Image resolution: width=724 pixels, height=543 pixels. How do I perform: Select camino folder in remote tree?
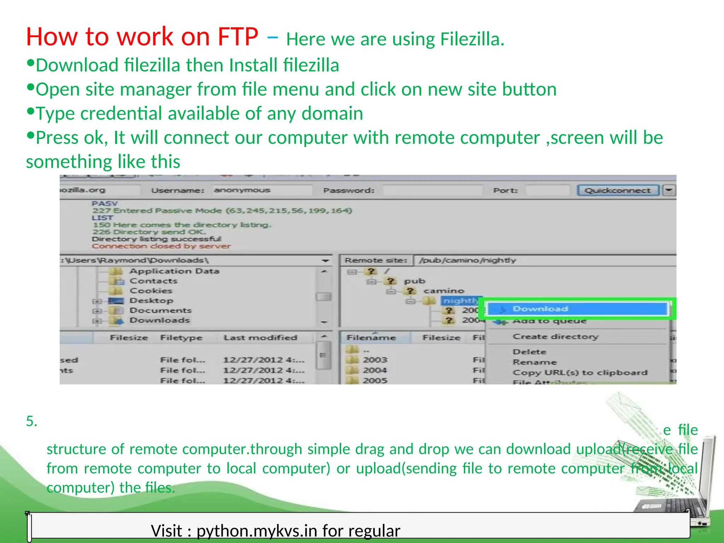[444, 291]
